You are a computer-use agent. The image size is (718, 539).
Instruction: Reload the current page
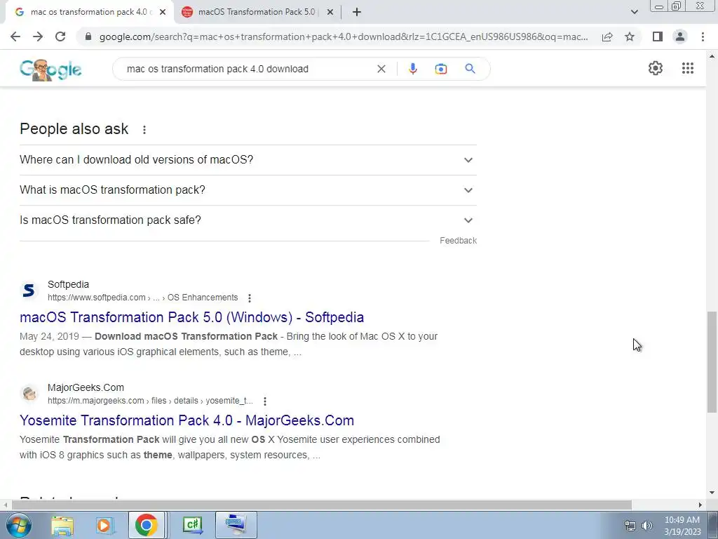(60, 36)
